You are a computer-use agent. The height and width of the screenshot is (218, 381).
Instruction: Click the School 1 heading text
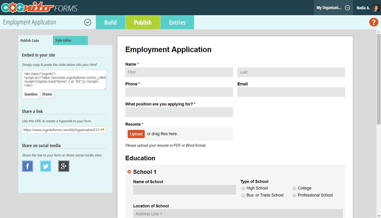point(145,172)
